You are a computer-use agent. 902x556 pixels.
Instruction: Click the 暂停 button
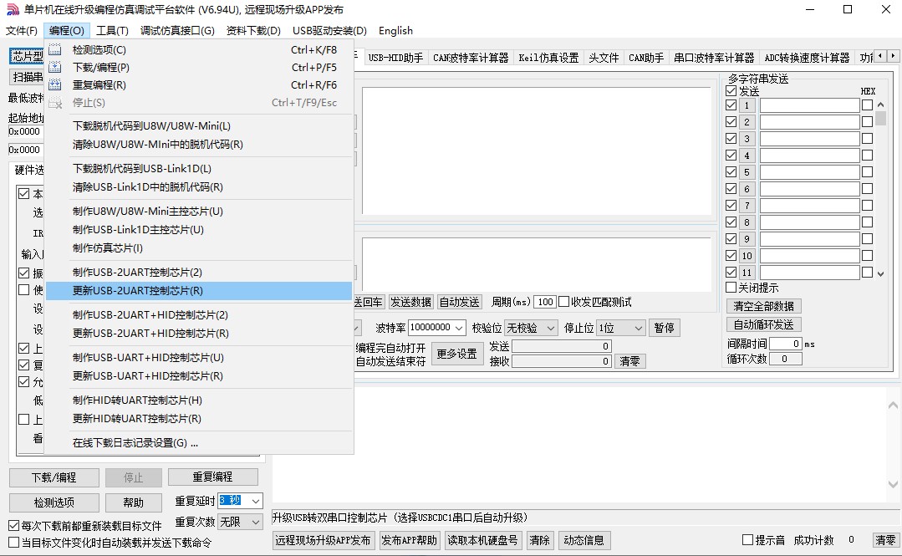(665, 328)
